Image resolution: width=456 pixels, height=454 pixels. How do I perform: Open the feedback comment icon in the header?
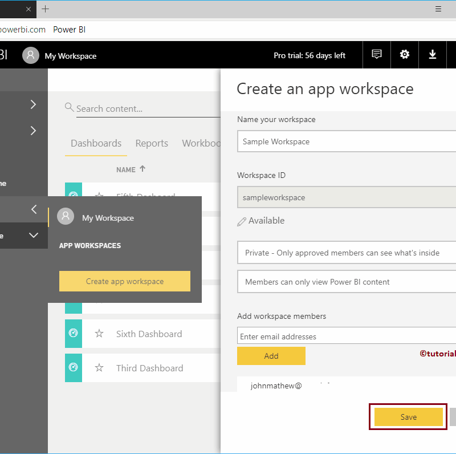[376, 54]
